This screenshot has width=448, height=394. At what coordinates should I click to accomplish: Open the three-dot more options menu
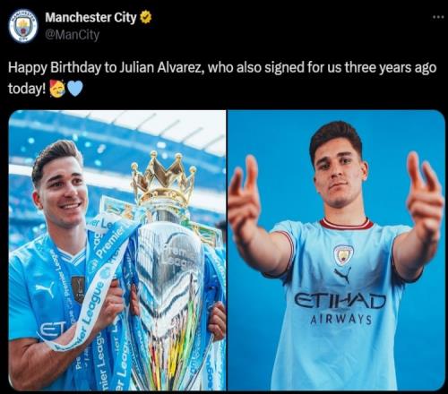pos(438,17)
